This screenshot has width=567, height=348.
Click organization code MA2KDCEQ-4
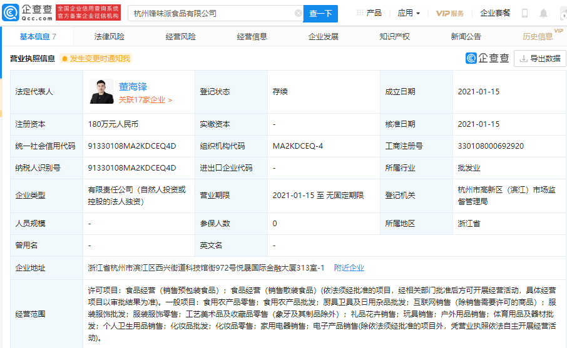tap(298, 146)
